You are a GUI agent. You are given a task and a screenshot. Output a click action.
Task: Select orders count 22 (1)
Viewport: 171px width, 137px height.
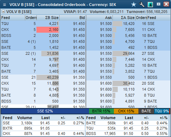click(30, 53)
